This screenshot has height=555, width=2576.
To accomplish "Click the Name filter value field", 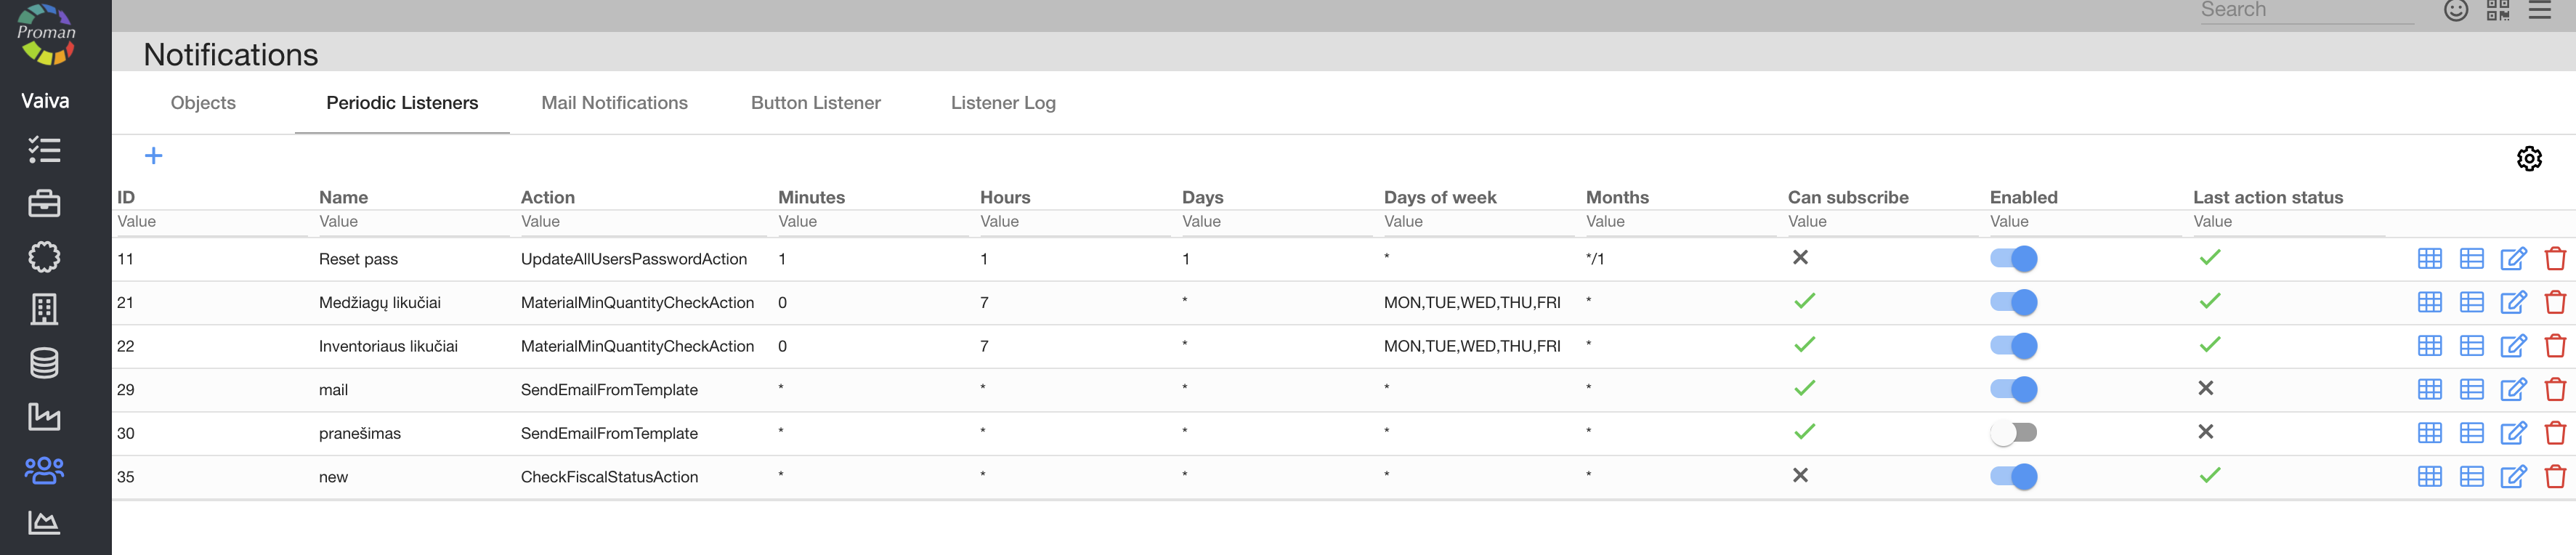I will (408, 222).
